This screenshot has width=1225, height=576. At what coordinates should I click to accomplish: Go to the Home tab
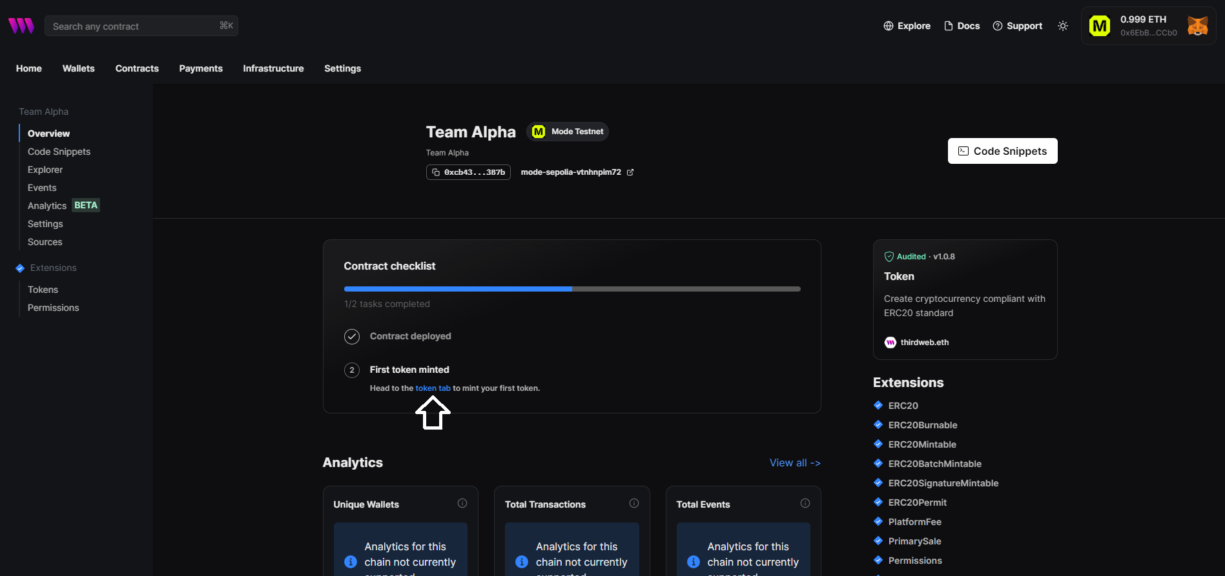coord(29,68)
